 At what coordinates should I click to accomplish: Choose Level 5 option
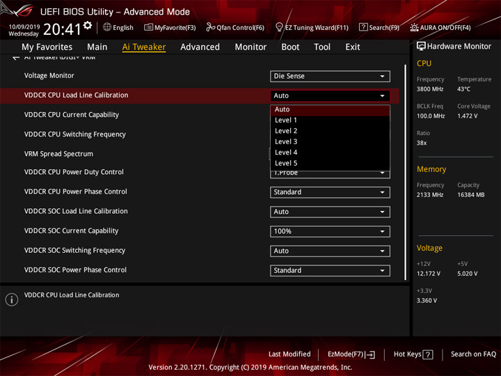coord(330,164)
